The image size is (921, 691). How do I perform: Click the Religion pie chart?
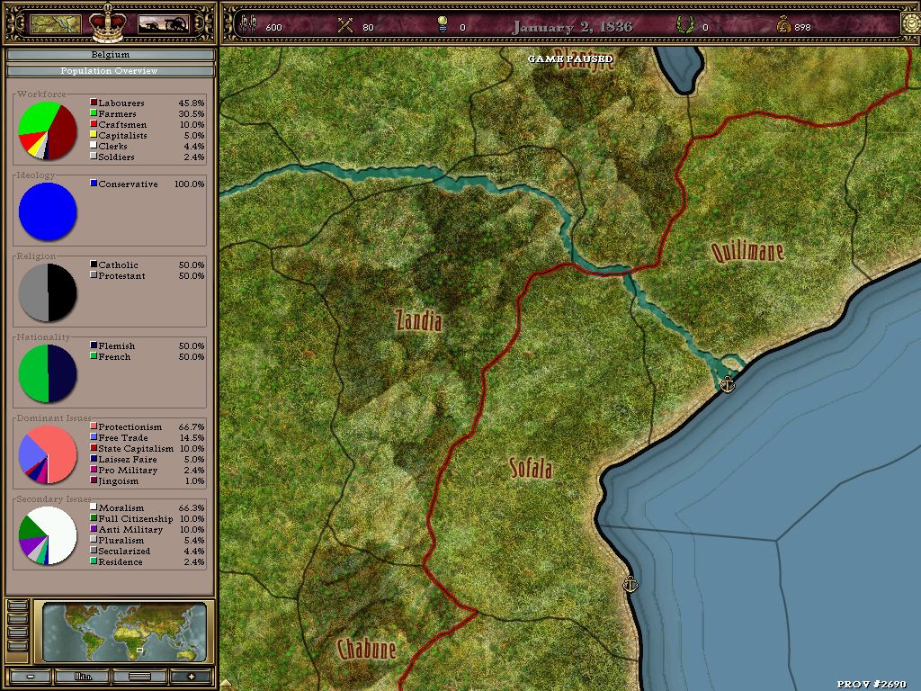(48, 292)
